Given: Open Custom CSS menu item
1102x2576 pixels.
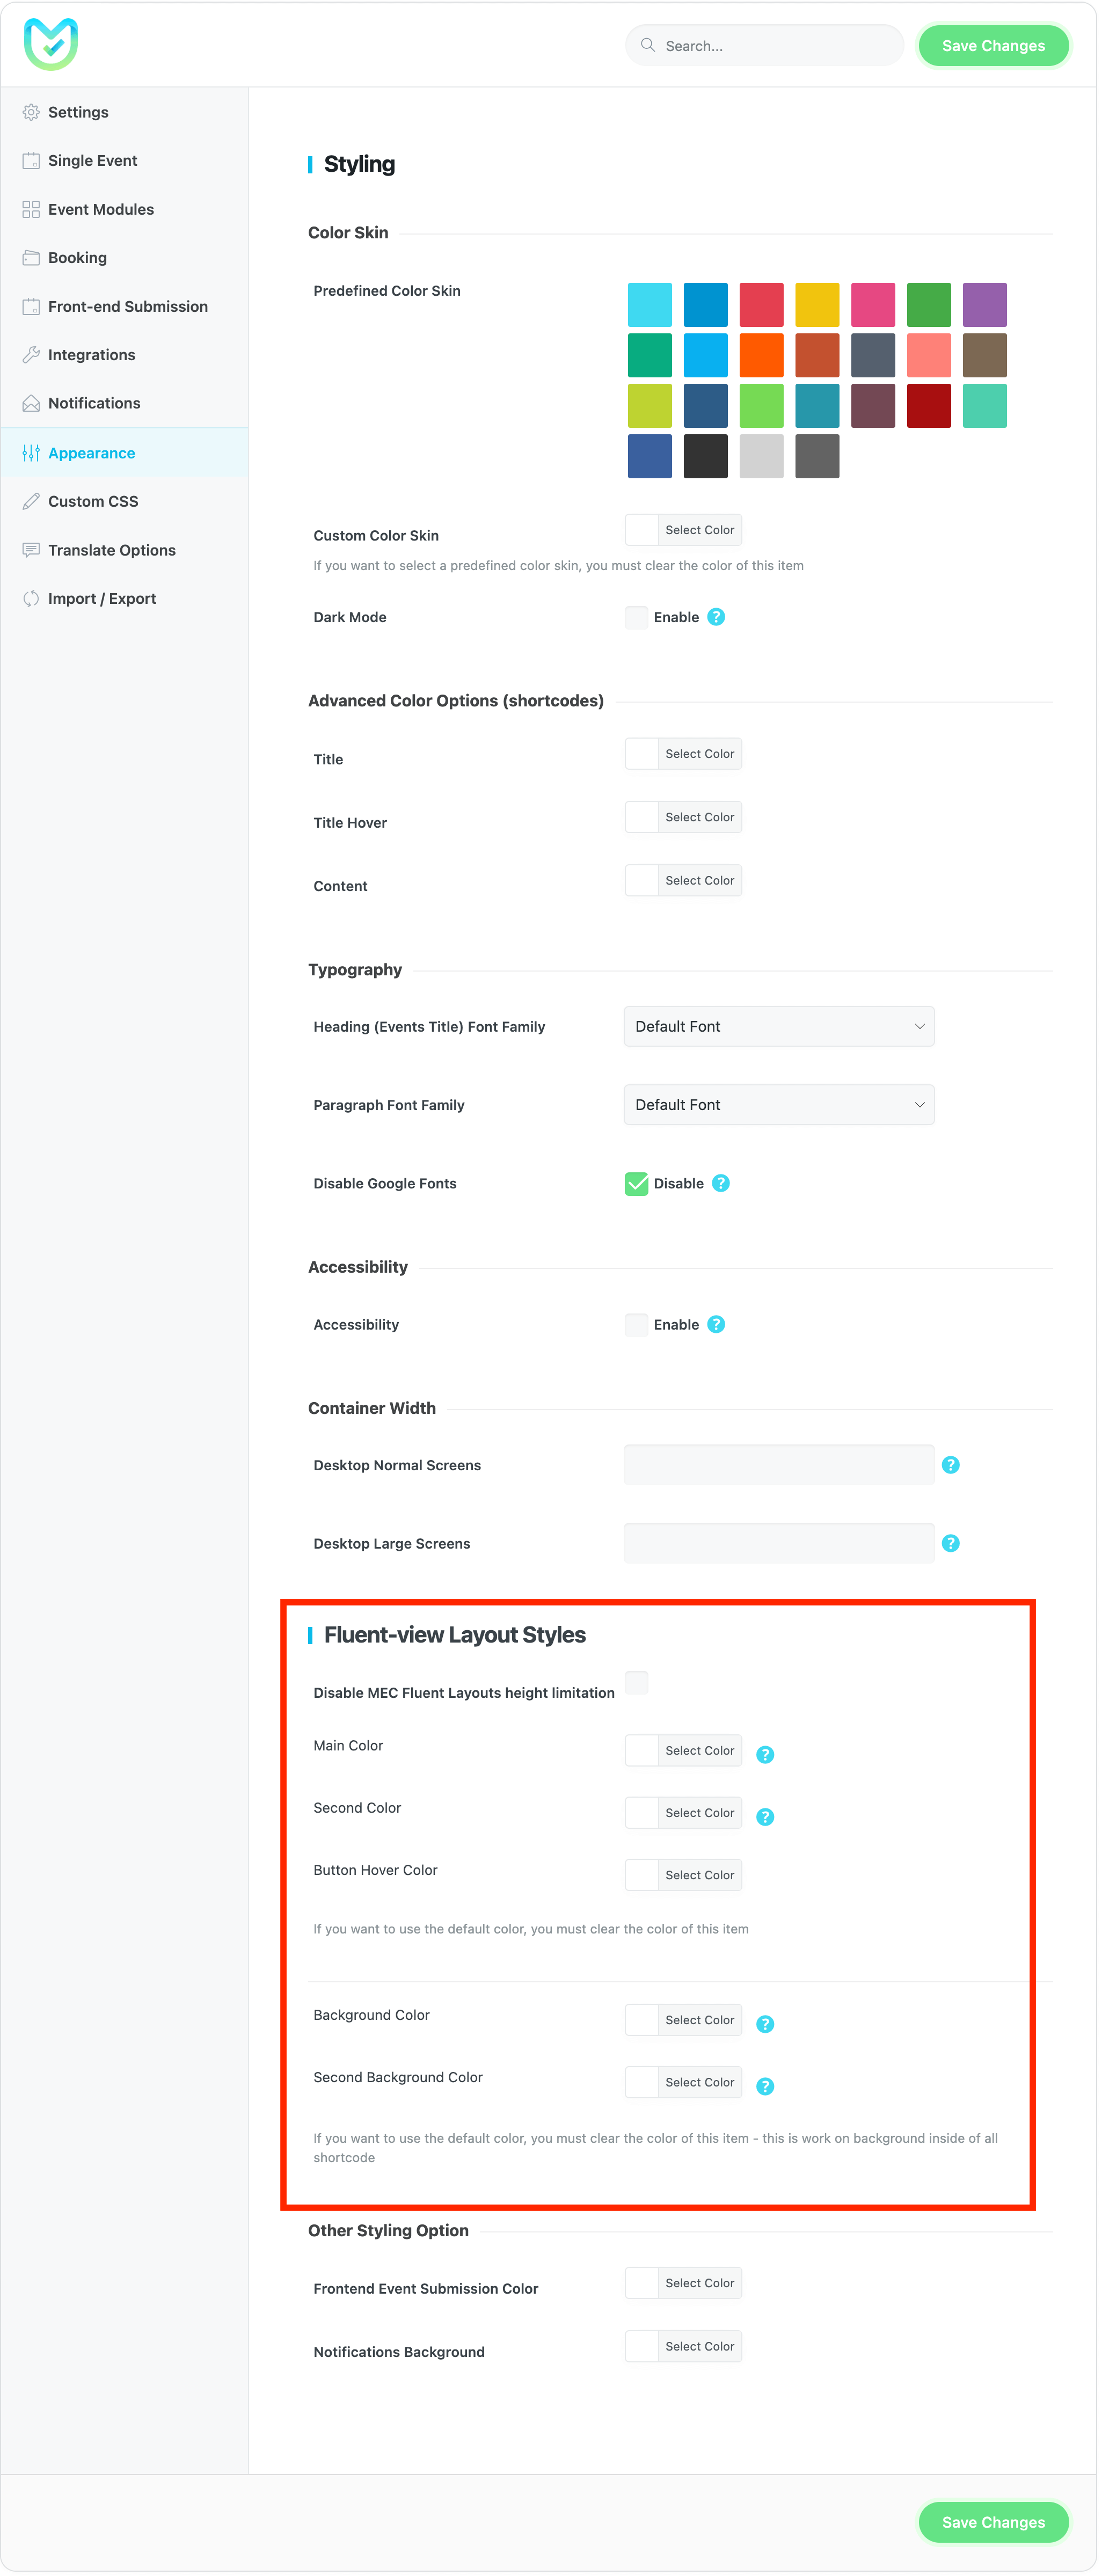Looking at the screenshot, I should click(x=93, y=501).
